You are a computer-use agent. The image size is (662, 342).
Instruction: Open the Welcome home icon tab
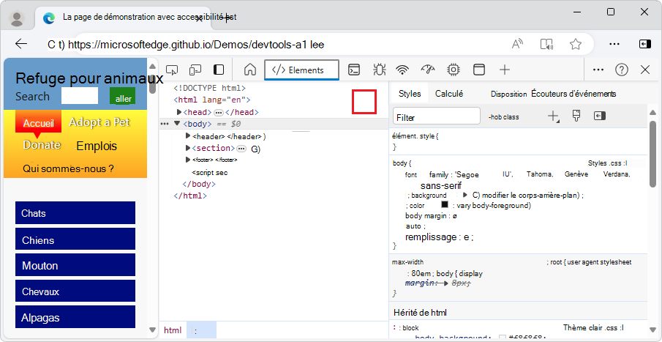tap(250, 70)
